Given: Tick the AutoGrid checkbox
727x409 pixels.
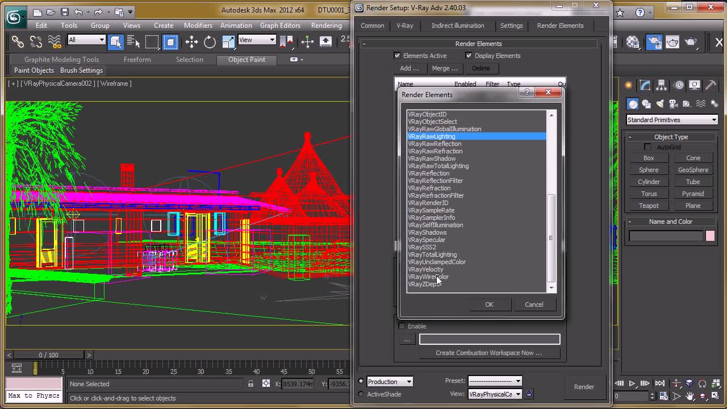Looking at the screenshot, I should point(647,147).
